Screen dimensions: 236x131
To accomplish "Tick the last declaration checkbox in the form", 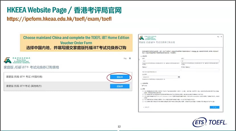I will (x=143, y=102).
